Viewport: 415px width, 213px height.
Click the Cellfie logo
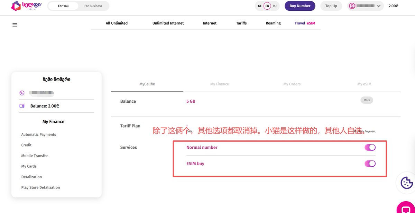click(27, 6)
